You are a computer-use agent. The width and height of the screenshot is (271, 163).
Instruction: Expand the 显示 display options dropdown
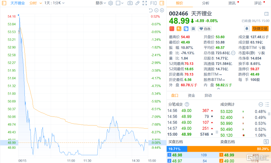click(x=100, y=3)
